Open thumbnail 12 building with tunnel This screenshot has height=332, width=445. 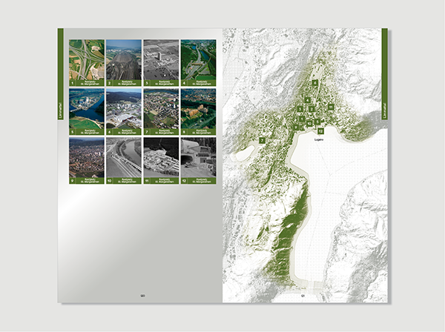click(197, 156)
